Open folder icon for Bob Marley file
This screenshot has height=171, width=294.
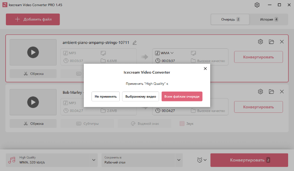point(271,92)
